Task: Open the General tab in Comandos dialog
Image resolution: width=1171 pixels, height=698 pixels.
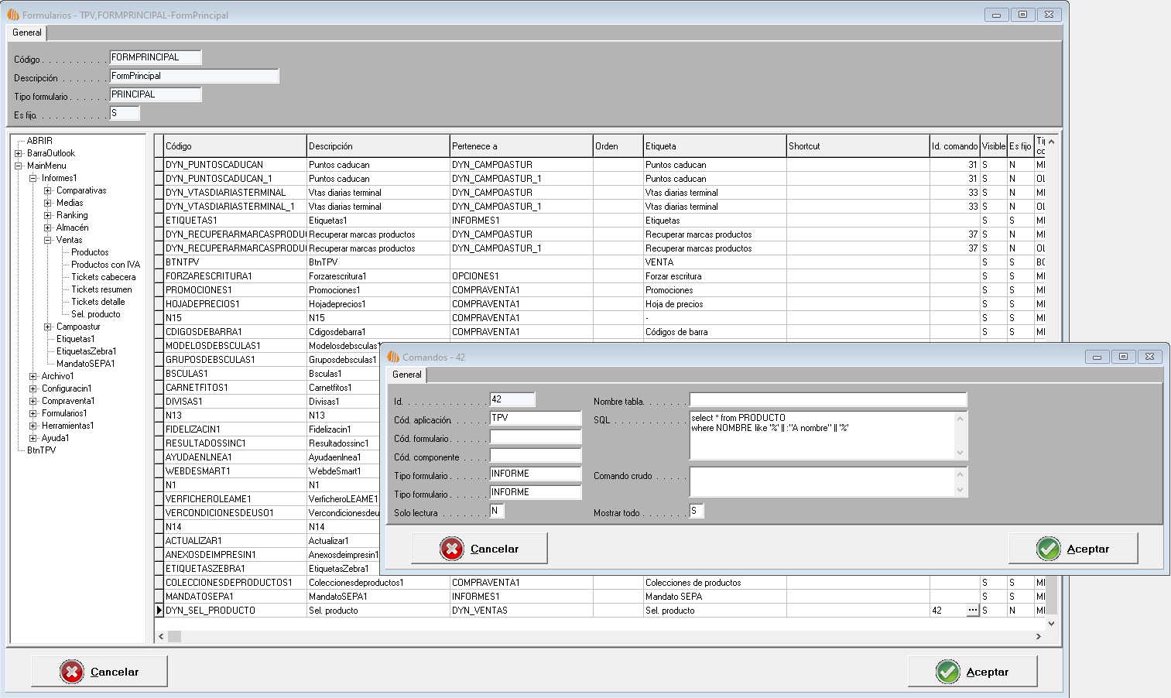Action: pyautogui.click(x=407, y=375)
